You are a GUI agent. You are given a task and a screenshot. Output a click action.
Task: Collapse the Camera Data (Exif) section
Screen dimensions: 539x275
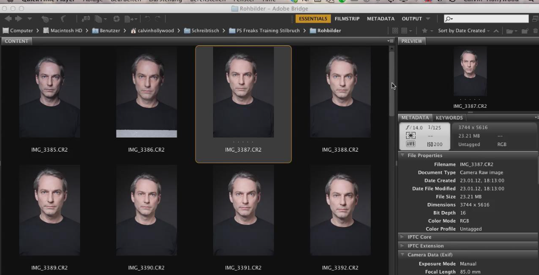pos(402,255)
